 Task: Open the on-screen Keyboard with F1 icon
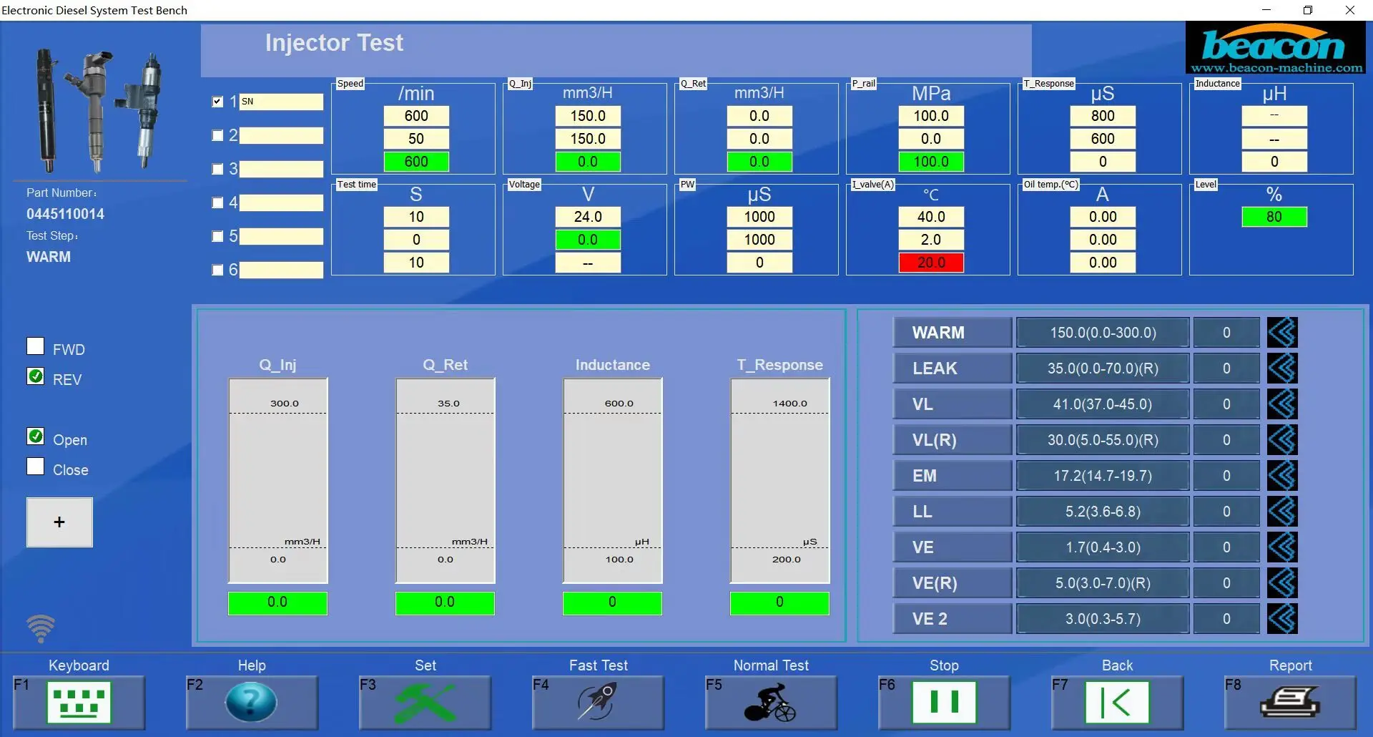[x=79, y=702]
